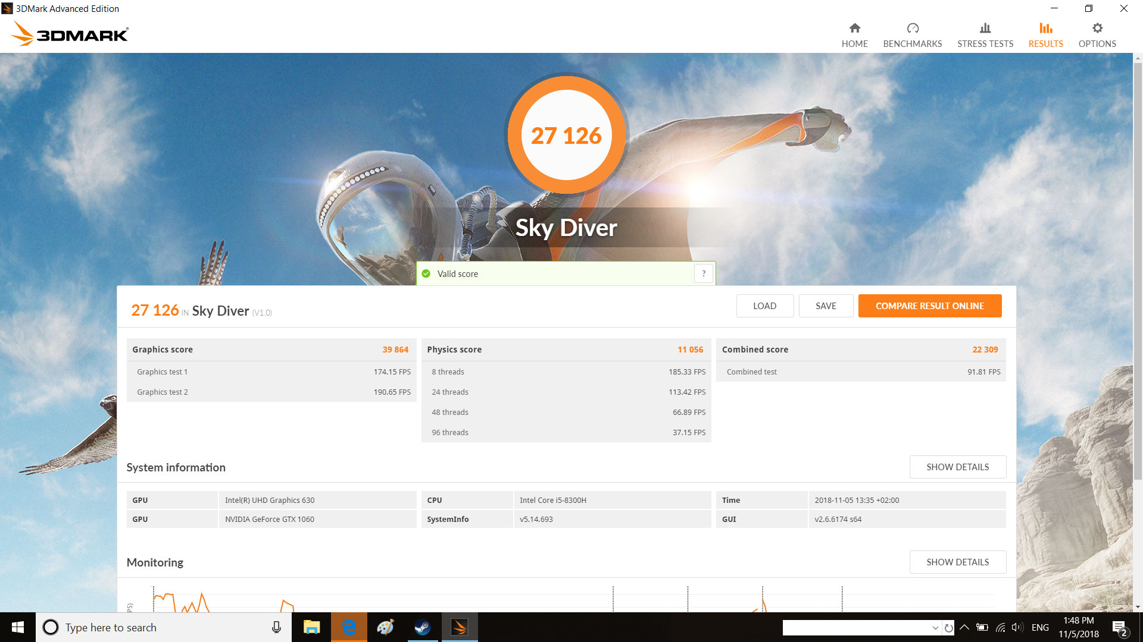Click the taskbar microphone icon
Screen dimensions: 1143x642
pos(276,627)
